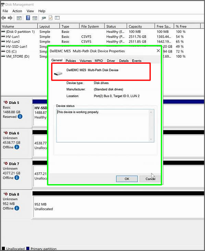Click the Back arrow toolbar icon
This screenshot has height=251, width=205.
tap(3, 18)
